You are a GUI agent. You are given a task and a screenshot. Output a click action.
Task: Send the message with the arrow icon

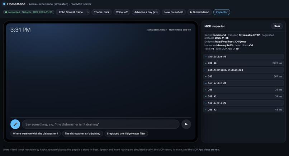[x=186, y=124]
